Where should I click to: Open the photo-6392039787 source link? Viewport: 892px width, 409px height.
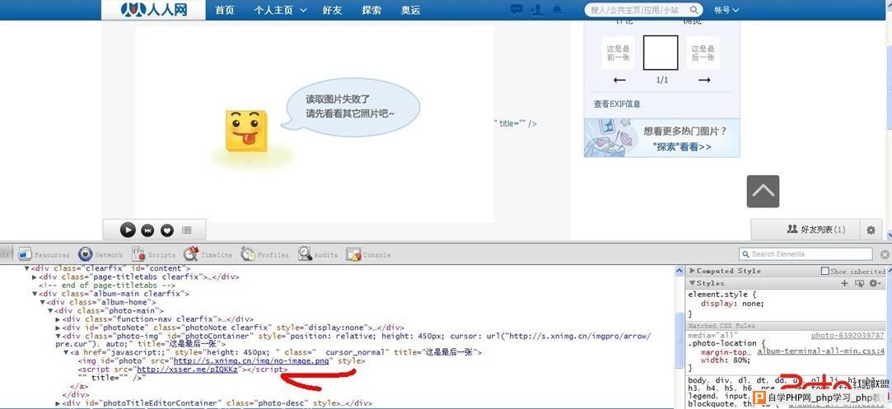[848, 336]
